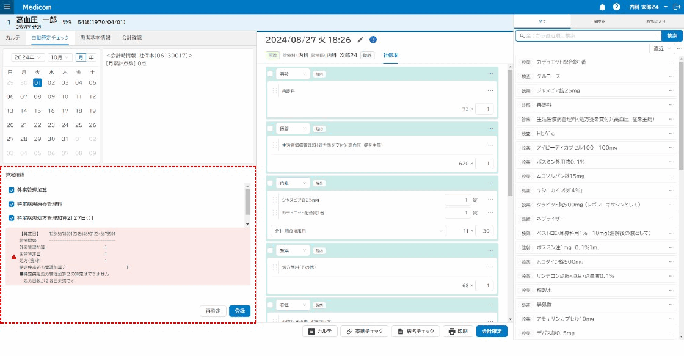The image size is (684, 356).
Task: Uncheck the 外来管理加算 checkbox
Action: coord(12,190)
